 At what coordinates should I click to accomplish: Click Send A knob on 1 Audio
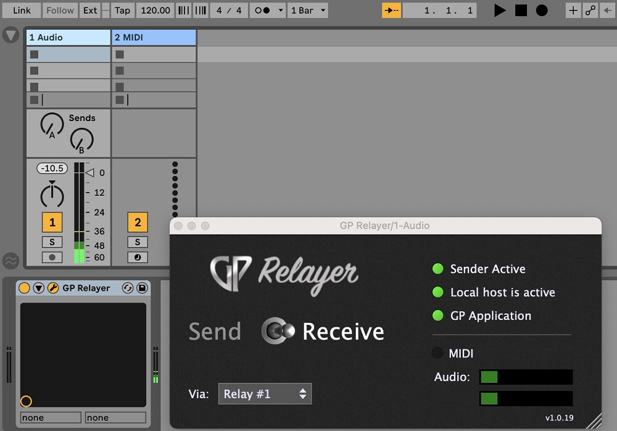(52, 125)
